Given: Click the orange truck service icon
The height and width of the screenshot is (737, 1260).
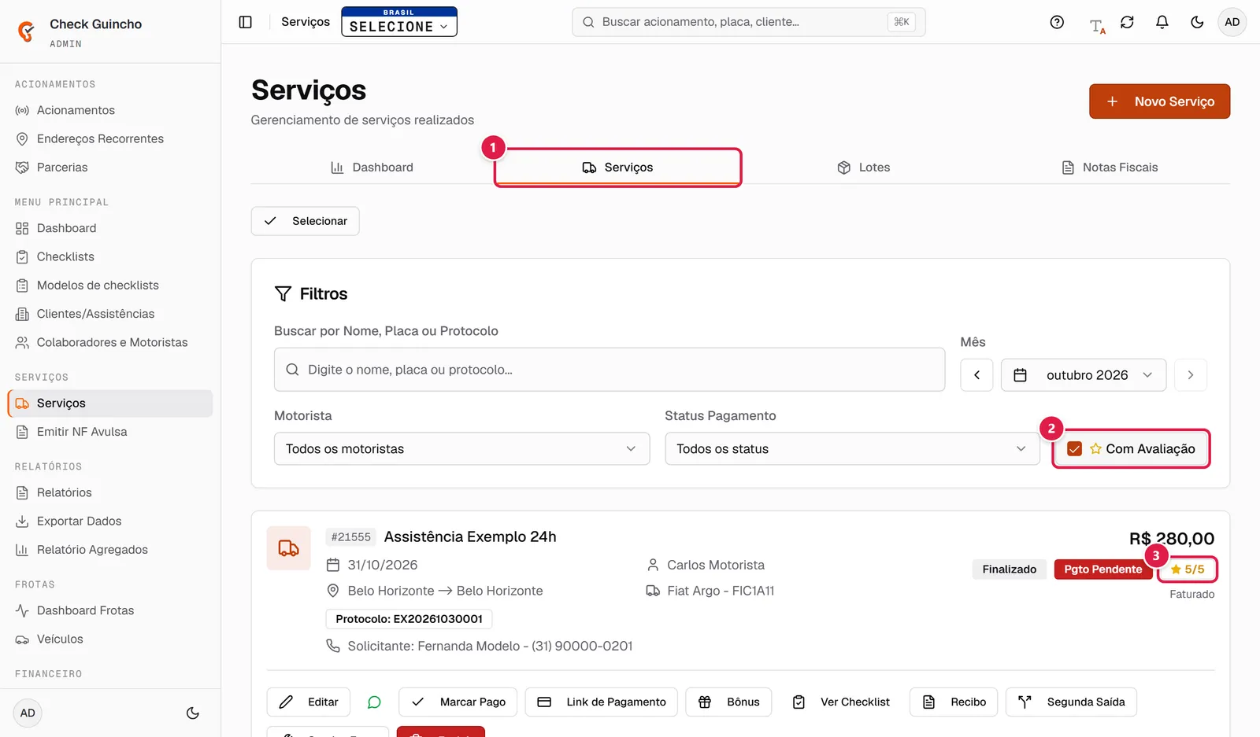Looking at the screenshot, I should pos(289,548).
